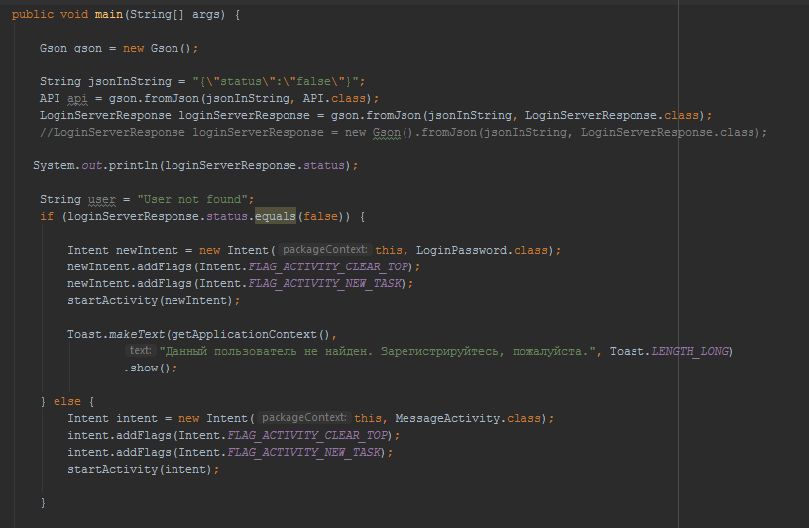Click the text: parameter hint

pos(140,350)
